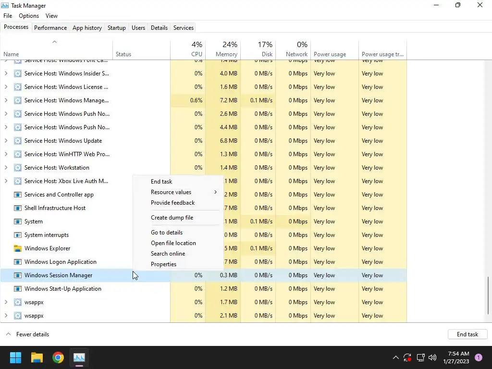The image size is (492, 369).
Task: Expand Service Host: Windows Manage... row
Action: 6,100
